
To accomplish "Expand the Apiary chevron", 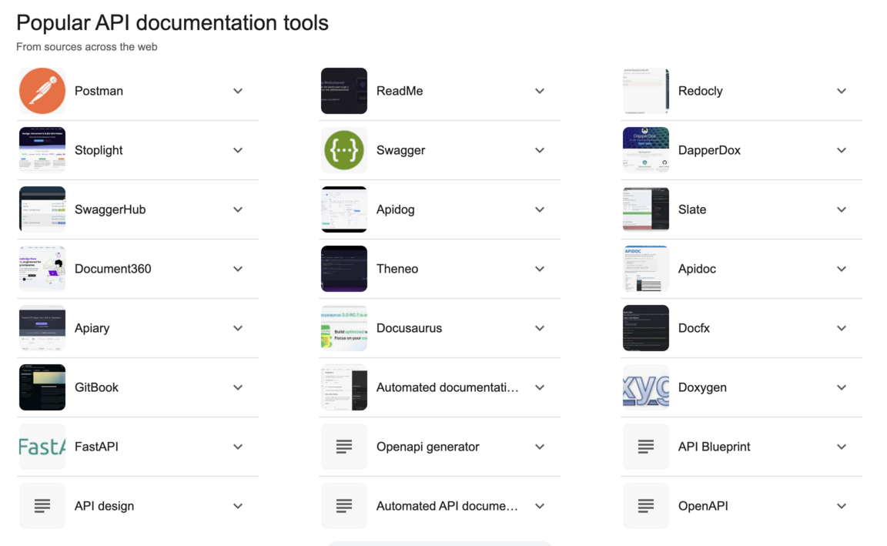I will point(238,328).
